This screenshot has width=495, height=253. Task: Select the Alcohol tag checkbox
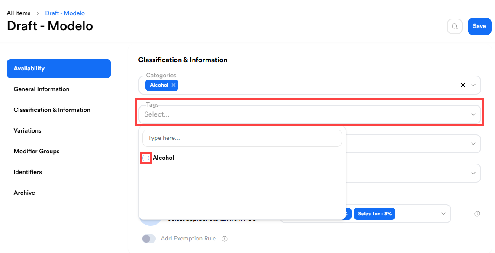click(x=146, y=158)
